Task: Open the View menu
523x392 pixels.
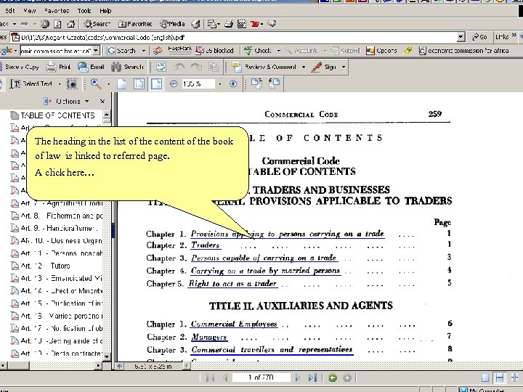Action: (30, 11)
